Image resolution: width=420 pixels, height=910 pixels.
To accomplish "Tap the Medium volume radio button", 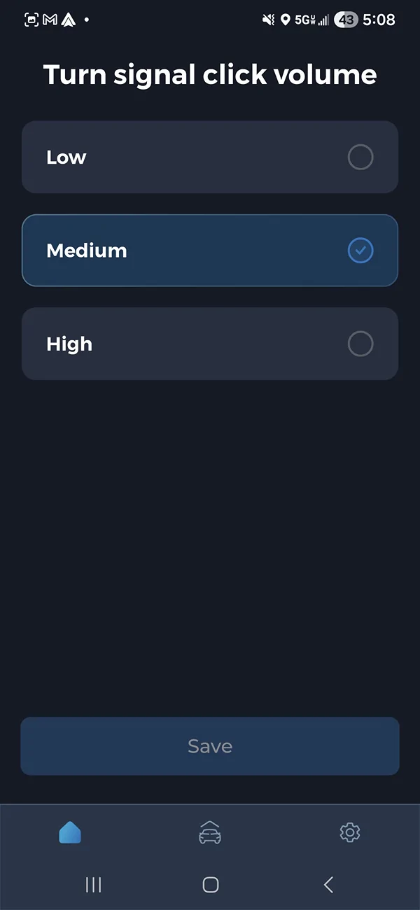I will 360,250.
